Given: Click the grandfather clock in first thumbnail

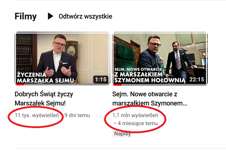Looking at the screenshot, I should point(72,51).
